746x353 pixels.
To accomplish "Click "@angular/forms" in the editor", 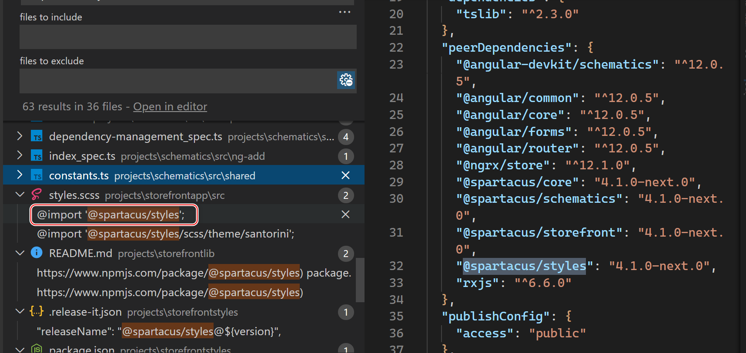I will click(514, 132).
